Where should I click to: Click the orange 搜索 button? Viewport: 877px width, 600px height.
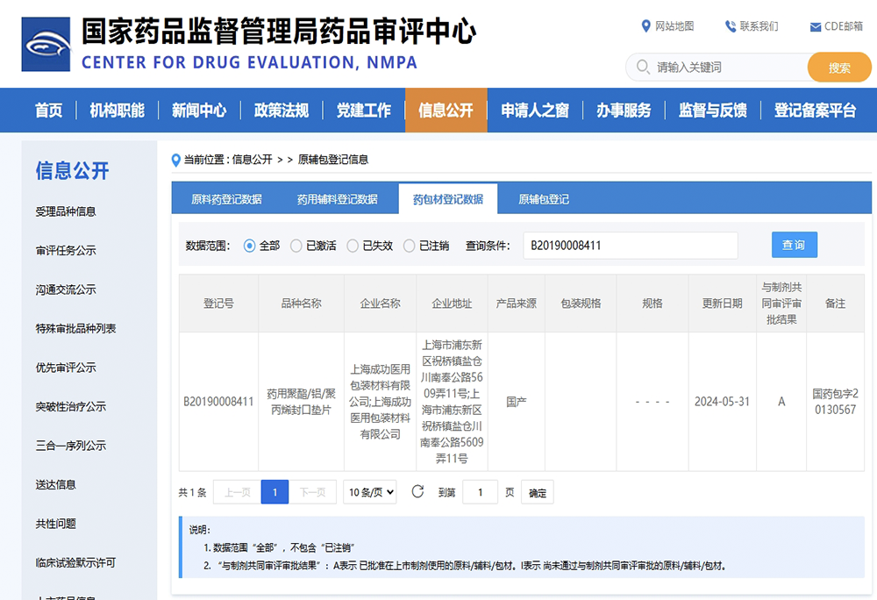tap(838, 68)
